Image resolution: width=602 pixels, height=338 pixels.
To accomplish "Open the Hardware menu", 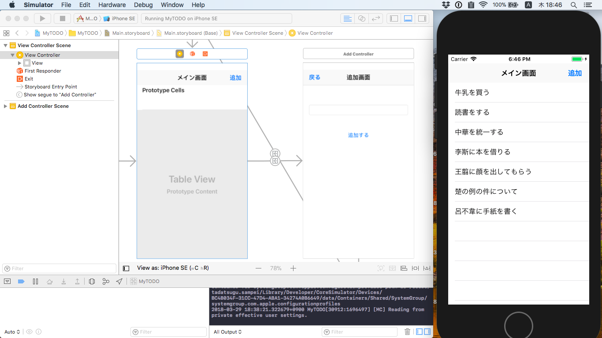I will [x=112, y=5].
